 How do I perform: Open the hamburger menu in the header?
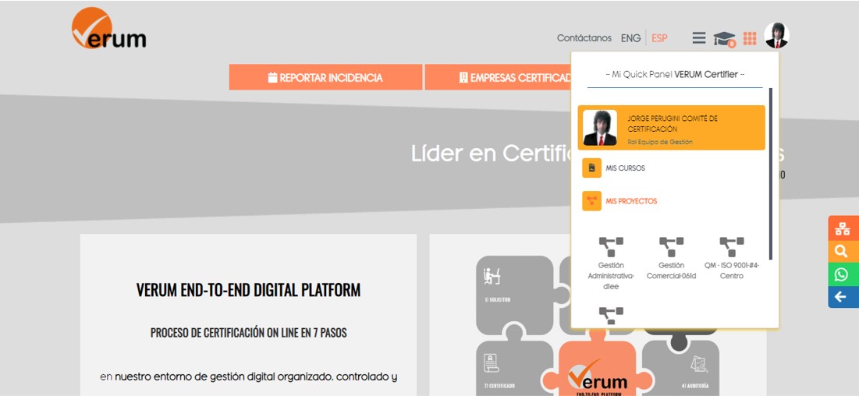699,37
